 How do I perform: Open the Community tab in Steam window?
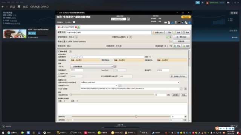[x=25, y=7]
